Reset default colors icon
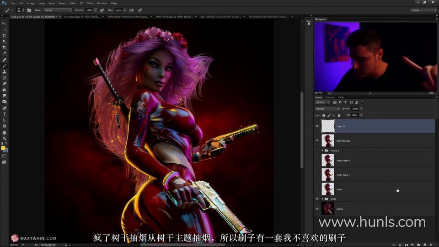Screen dimensions: 439x247 tap(2, 143)
